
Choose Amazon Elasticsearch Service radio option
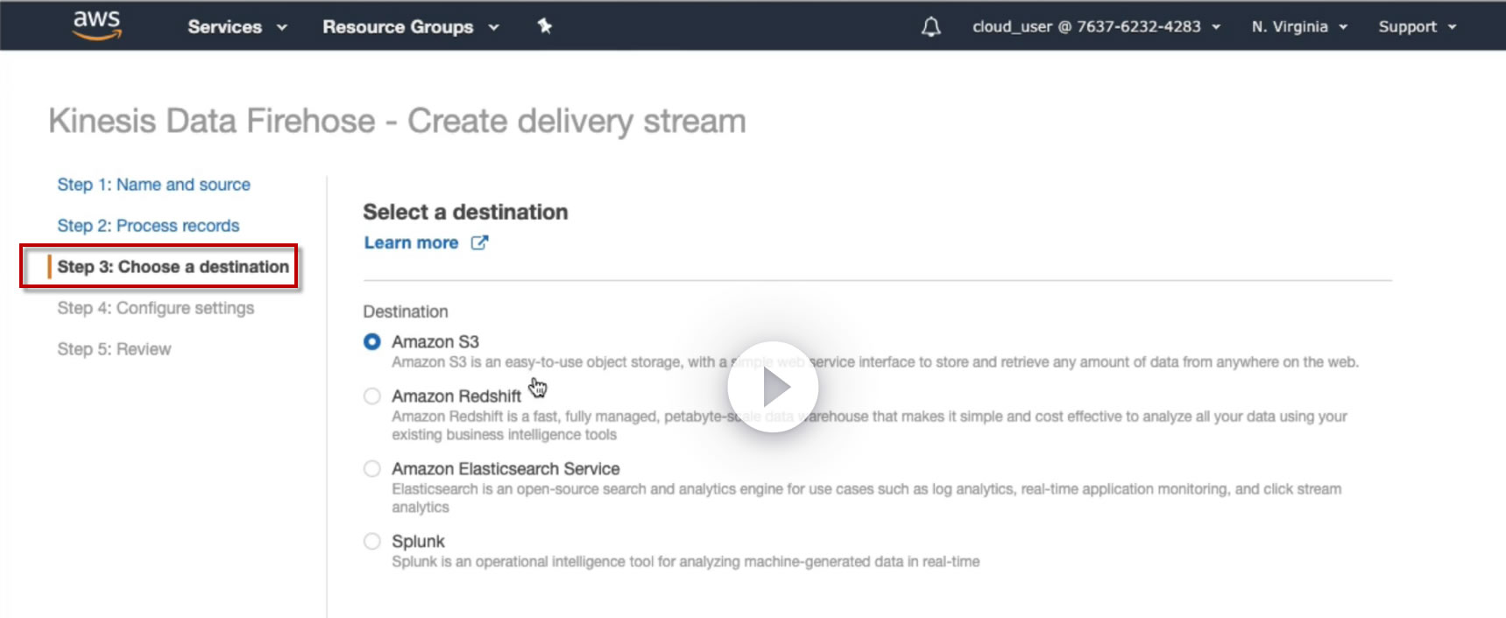tap(372, 468)
